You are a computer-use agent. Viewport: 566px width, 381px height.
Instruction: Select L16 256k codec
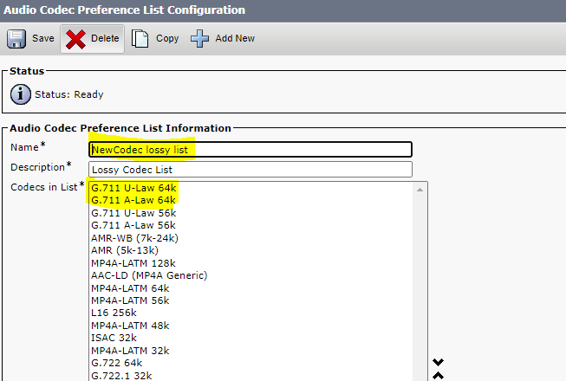(114, 313)
